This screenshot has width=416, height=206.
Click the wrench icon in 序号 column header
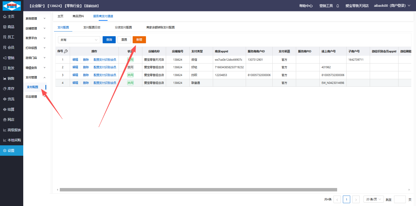point(66,51)
